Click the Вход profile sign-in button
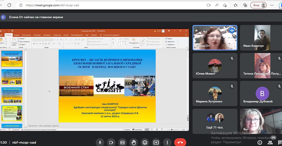Image resolution: width=282 pixels, height=146 pixels. tap(259, 5)
